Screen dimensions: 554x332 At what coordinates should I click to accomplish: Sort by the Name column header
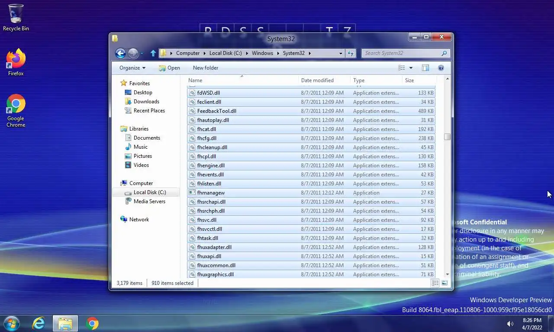[x=243, y=80]
